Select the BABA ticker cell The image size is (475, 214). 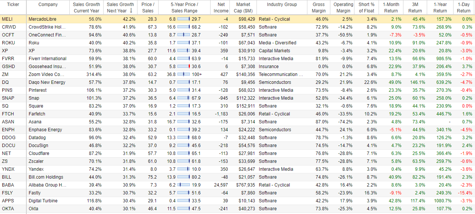[8, 185]
